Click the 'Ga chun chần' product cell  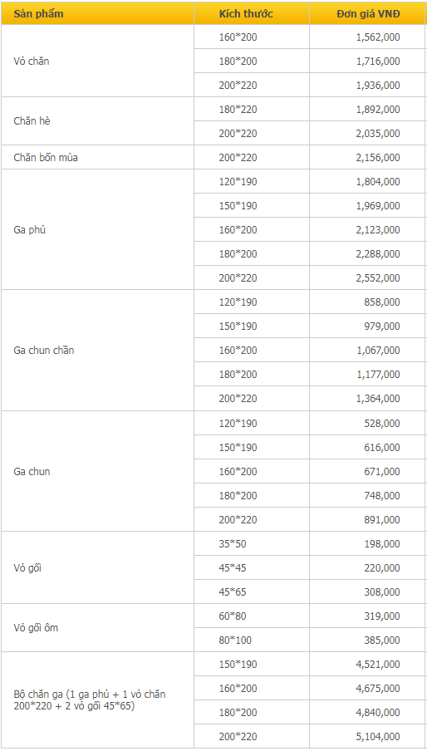click(97, 350)
